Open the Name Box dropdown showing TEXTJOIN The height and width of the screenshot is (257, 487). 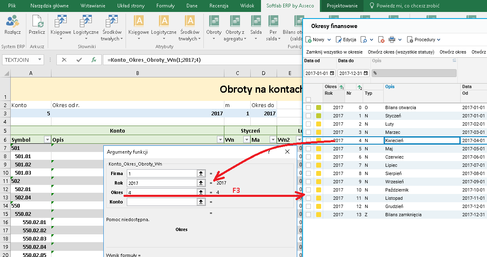pos(40,60)
